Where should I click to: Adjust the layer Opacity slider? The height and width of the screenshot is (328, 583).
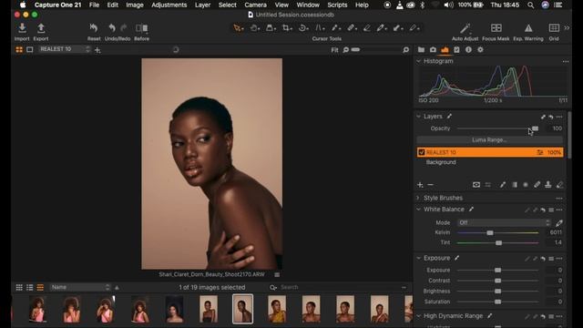click(x=535, y=128)
